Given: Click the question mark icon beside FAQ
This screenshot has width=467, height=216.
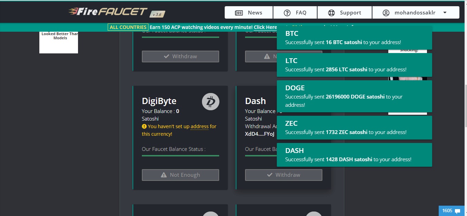Looking at the screenshot, I should point(287,13).
